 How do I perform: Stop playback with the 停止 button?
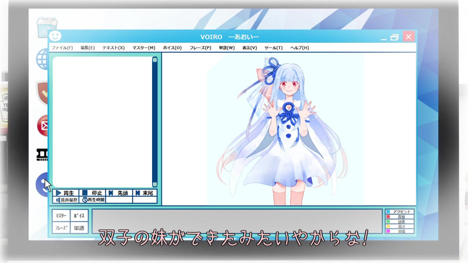click(x=93, y=193)
